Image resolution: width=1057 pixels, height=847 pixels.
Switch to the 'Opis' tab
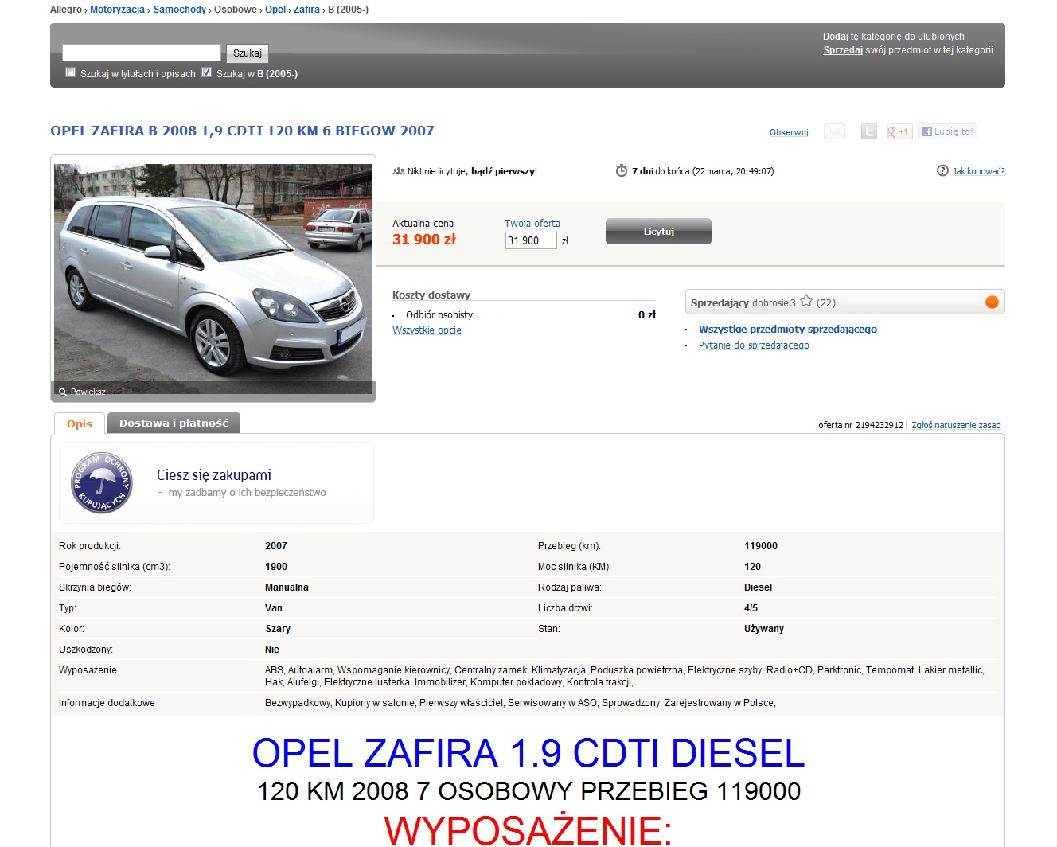80,423
